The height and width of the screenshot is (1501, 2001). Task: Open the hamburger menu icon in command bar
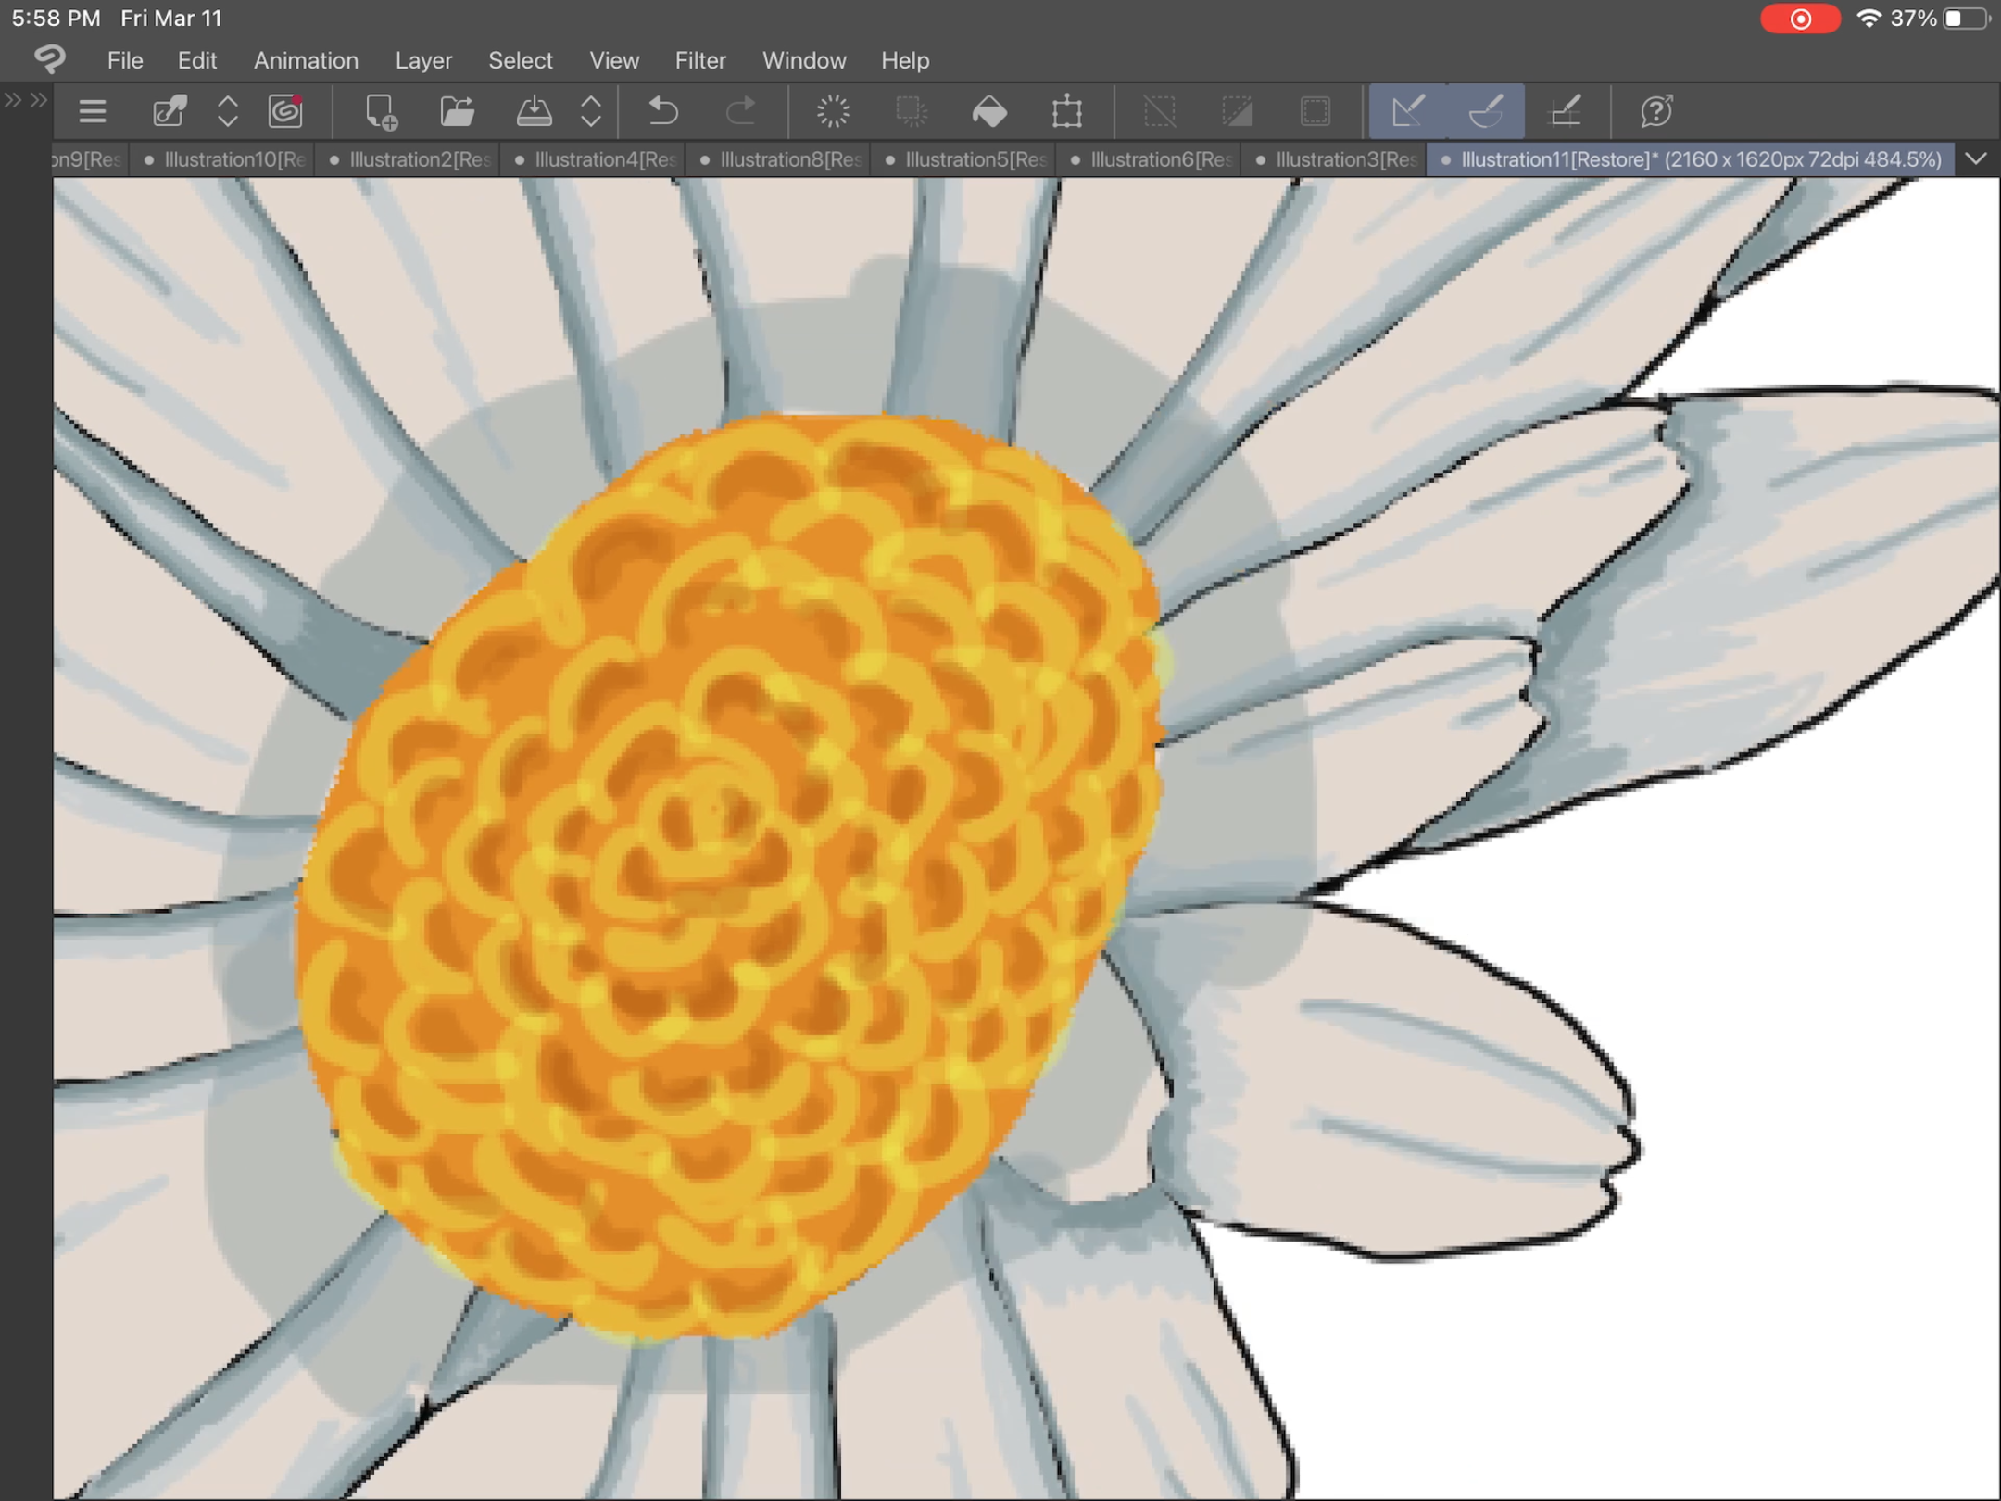(x=92, y=112)
